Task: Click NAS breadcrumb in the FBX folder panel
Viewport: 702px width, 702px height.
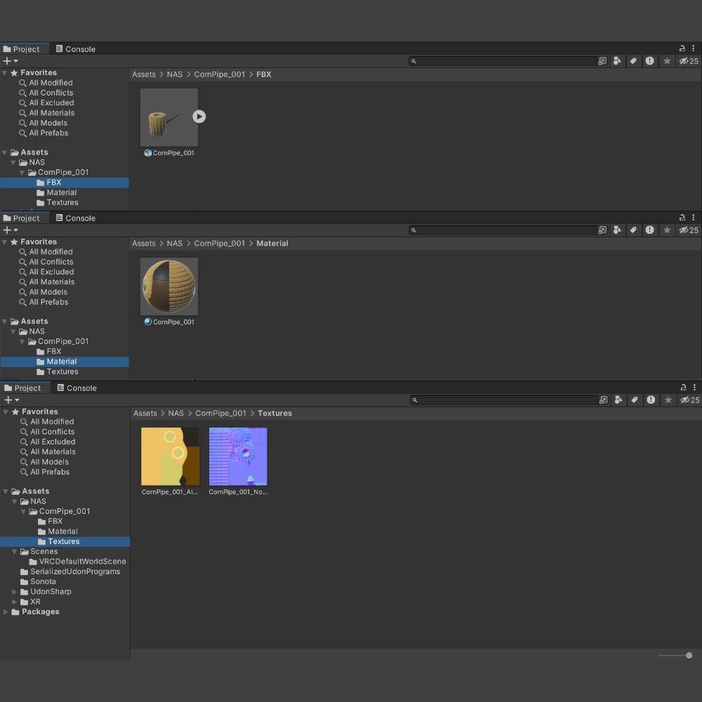Action: (175, 74)
